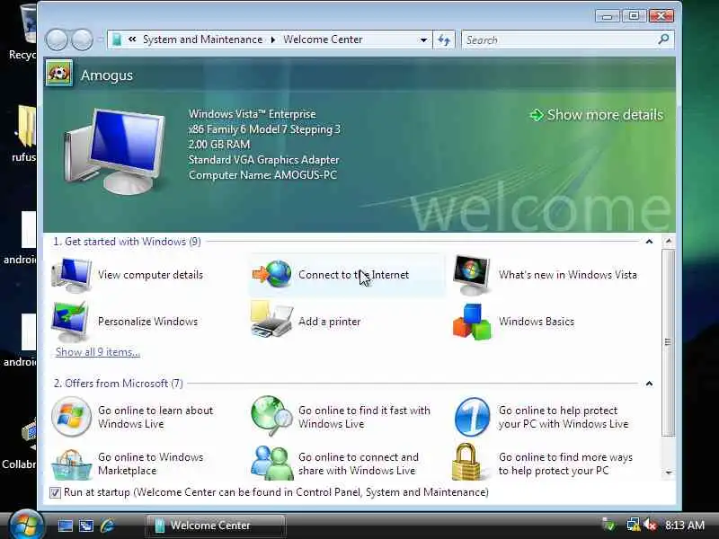The height and width of the screenshot is (539, 719).
Task: Click the Windows Live learn about logo icon
Action: pyautogui.click(x=71, y=417)
